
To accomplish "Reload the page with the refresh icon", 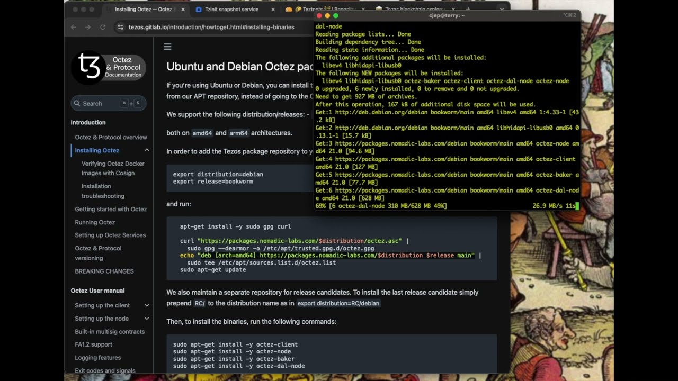I will coord(103,27).
